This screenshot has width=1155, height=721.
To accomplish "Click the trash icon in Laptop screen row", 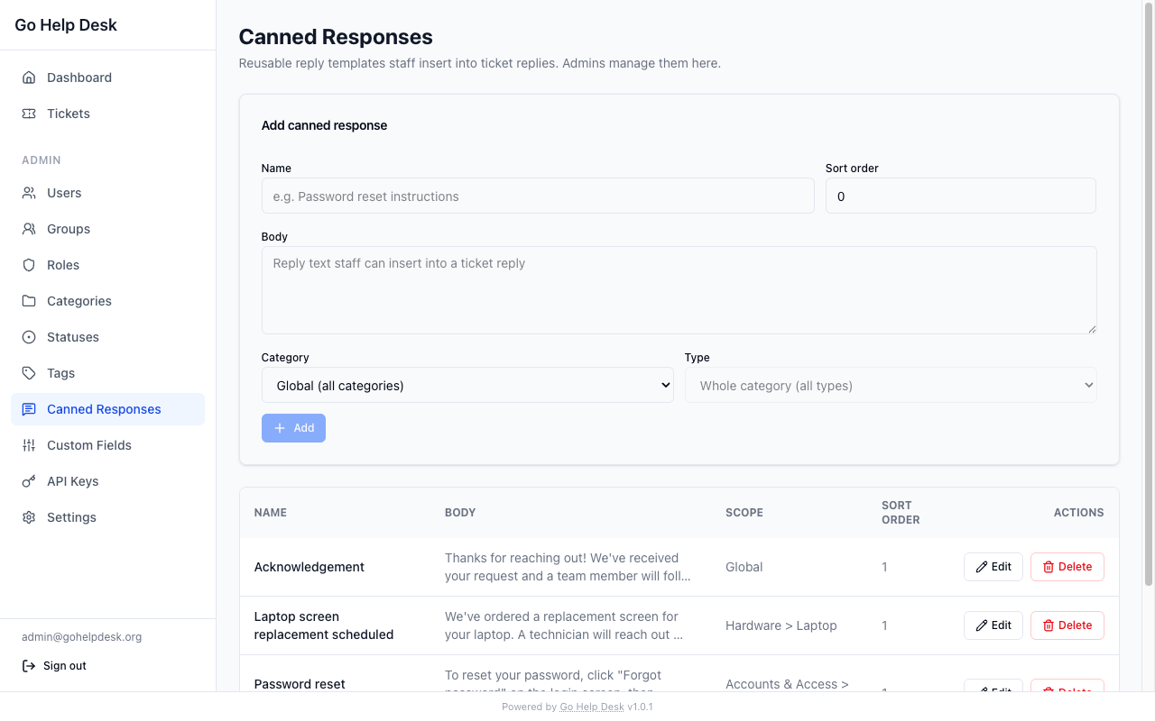I will (1049, 625).
